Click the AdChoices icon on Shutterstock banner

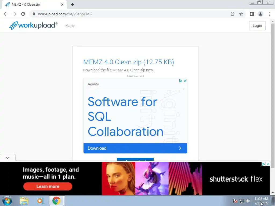point(263,164)
